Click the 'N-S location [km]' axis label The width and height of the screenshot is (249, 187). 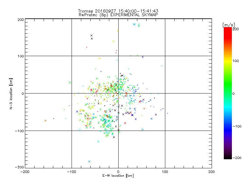(11, 93)
